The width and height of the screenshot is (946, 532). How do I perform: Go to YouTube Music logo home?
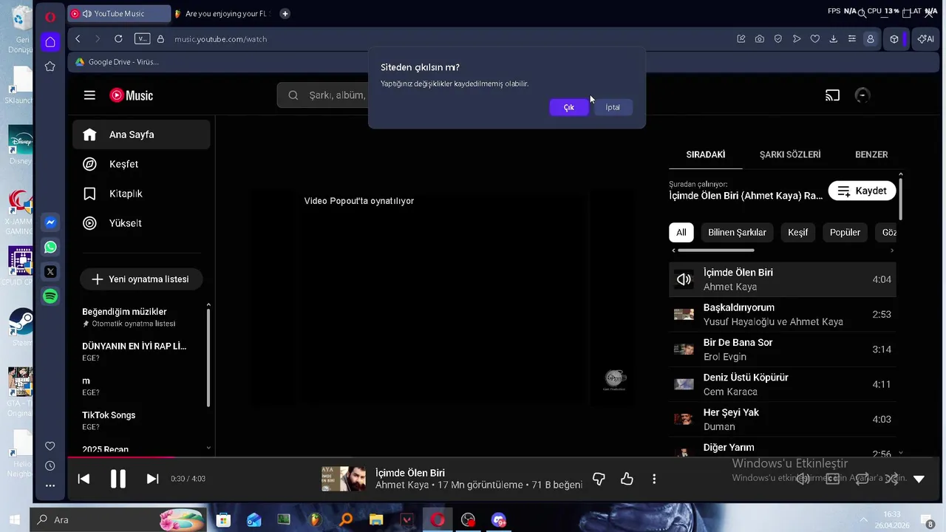[x=132, y=95]
